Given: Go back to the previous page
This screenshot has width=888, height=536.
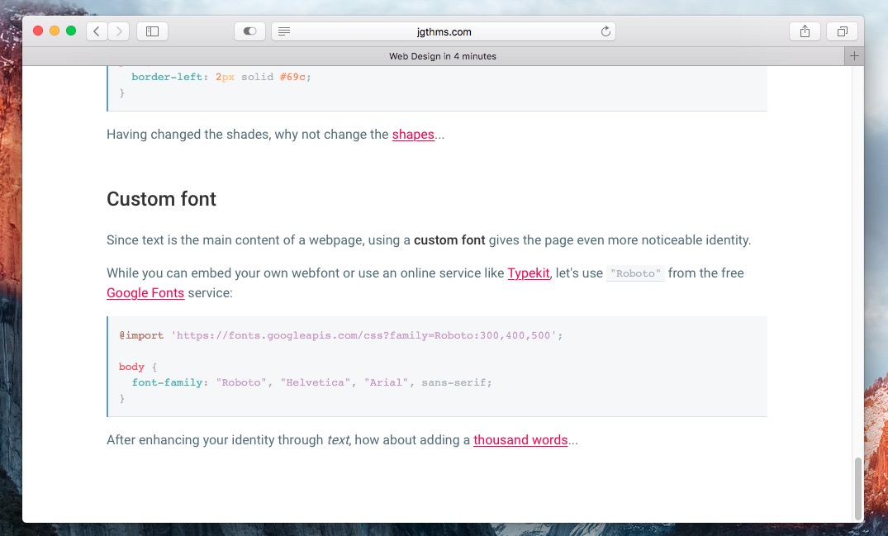Looking at the screenshot, I should 97,31.
